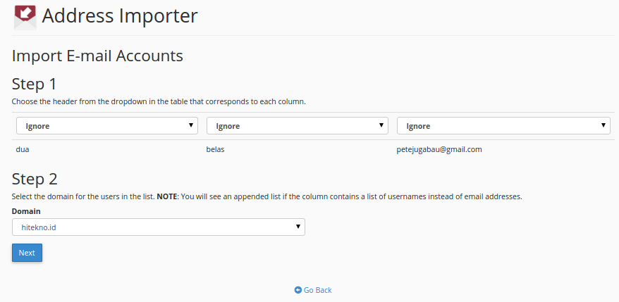Select the petejugabau@gmail.com cell

point(439,149)
